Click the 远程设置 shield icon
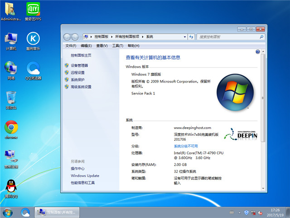Screen dimensions: 290x218 67,73
